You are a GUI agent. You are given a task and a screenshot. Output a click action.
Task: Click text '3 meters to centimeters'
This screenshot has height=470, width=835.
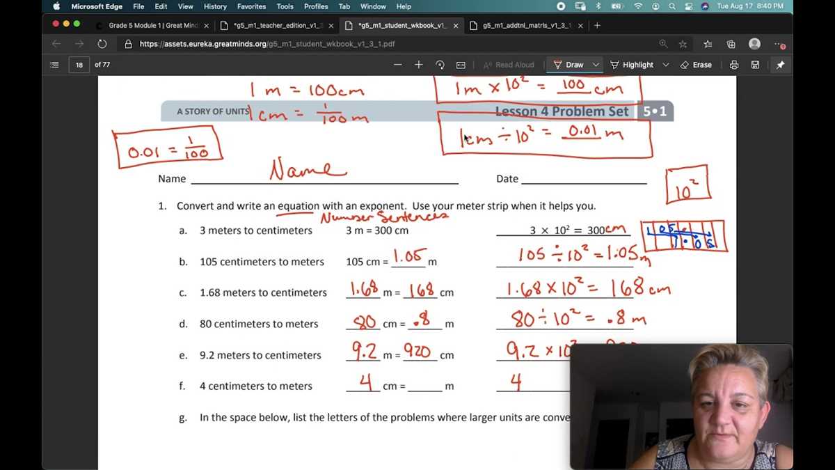click(x=256, y=230)
